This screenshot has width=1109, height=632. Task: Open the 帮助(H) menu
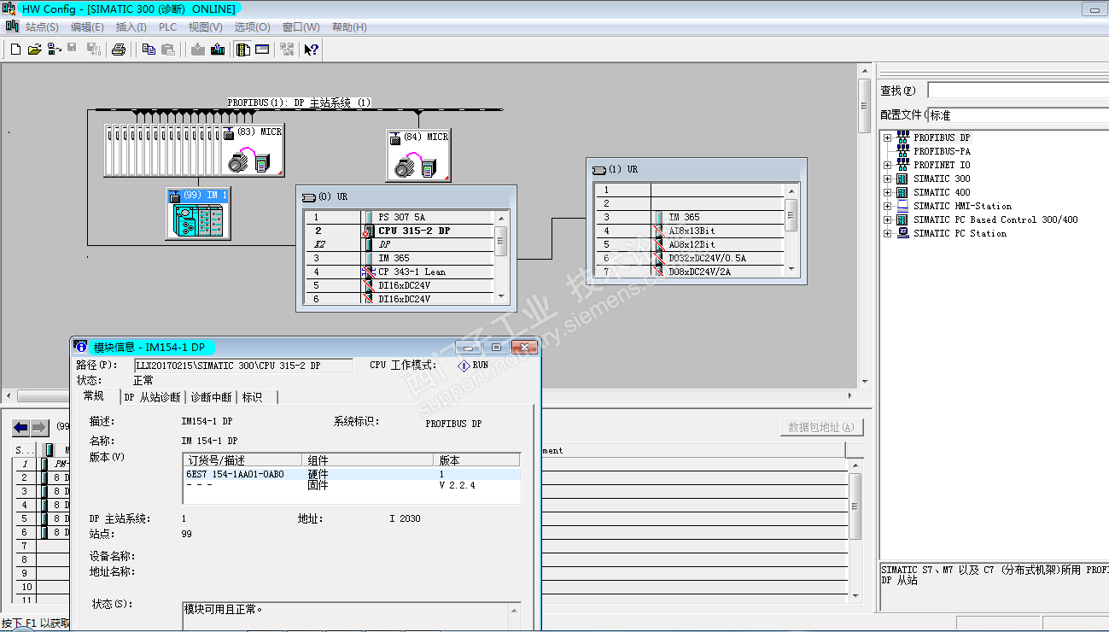click(349, 27)
